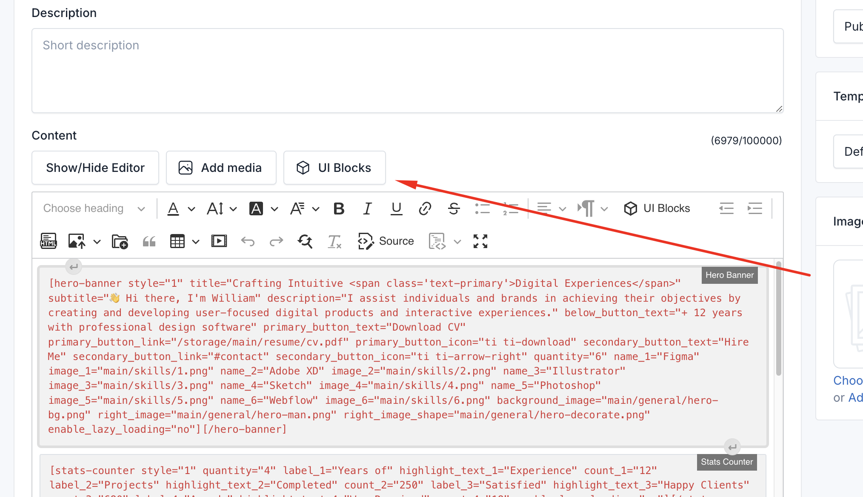
Task: Toggle bold formatting on selected text
Action: click(338, 208)
